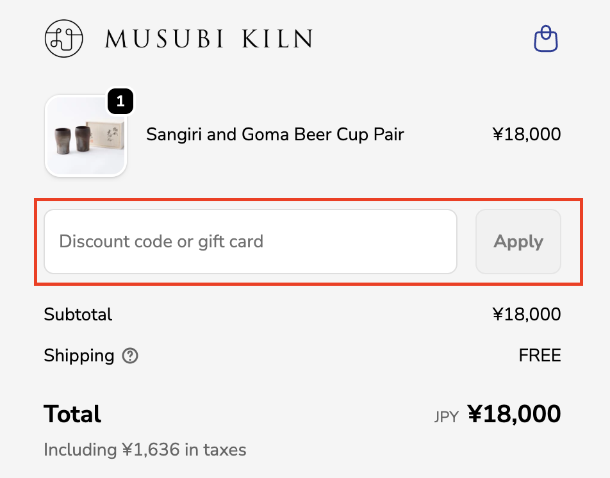The height and width of the screenshot is (478, 610).
Task: Click the item price ¥18,000 beside product name
Action: (526, 134)
